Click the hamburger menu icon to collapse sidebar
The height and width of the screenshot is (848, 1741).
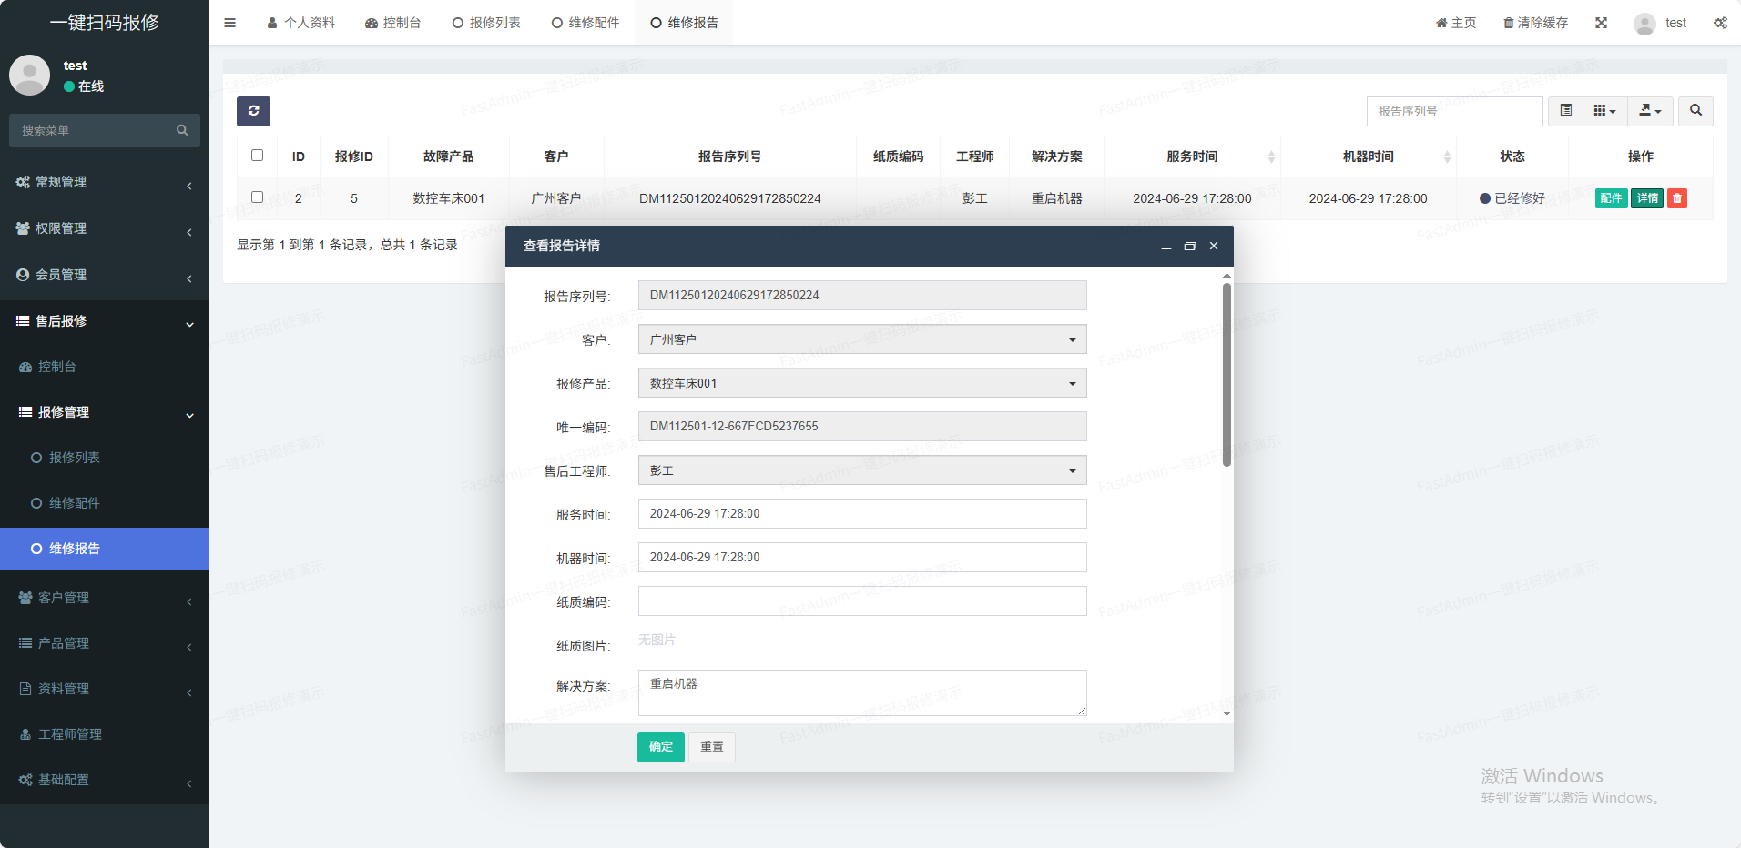[x=229, y=23]
